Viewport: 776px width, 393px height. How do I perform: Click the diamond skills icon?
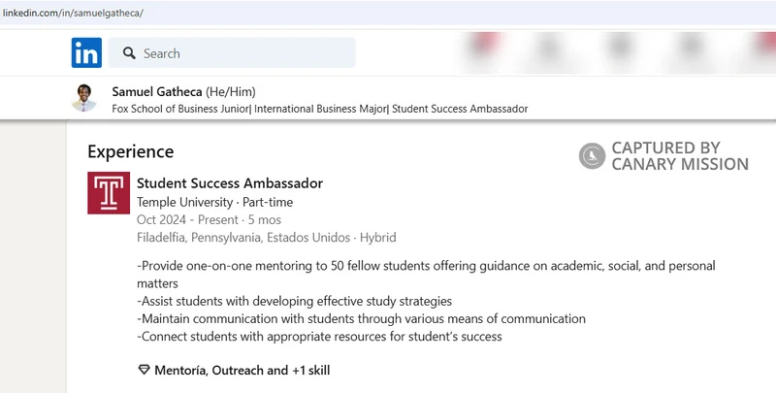(x=145, y=370)
